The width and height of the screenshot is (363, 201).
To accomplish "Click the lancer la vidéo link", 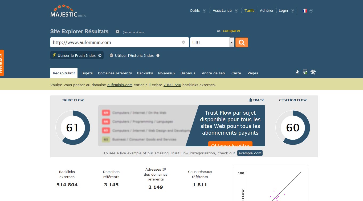I will (133, 32).
